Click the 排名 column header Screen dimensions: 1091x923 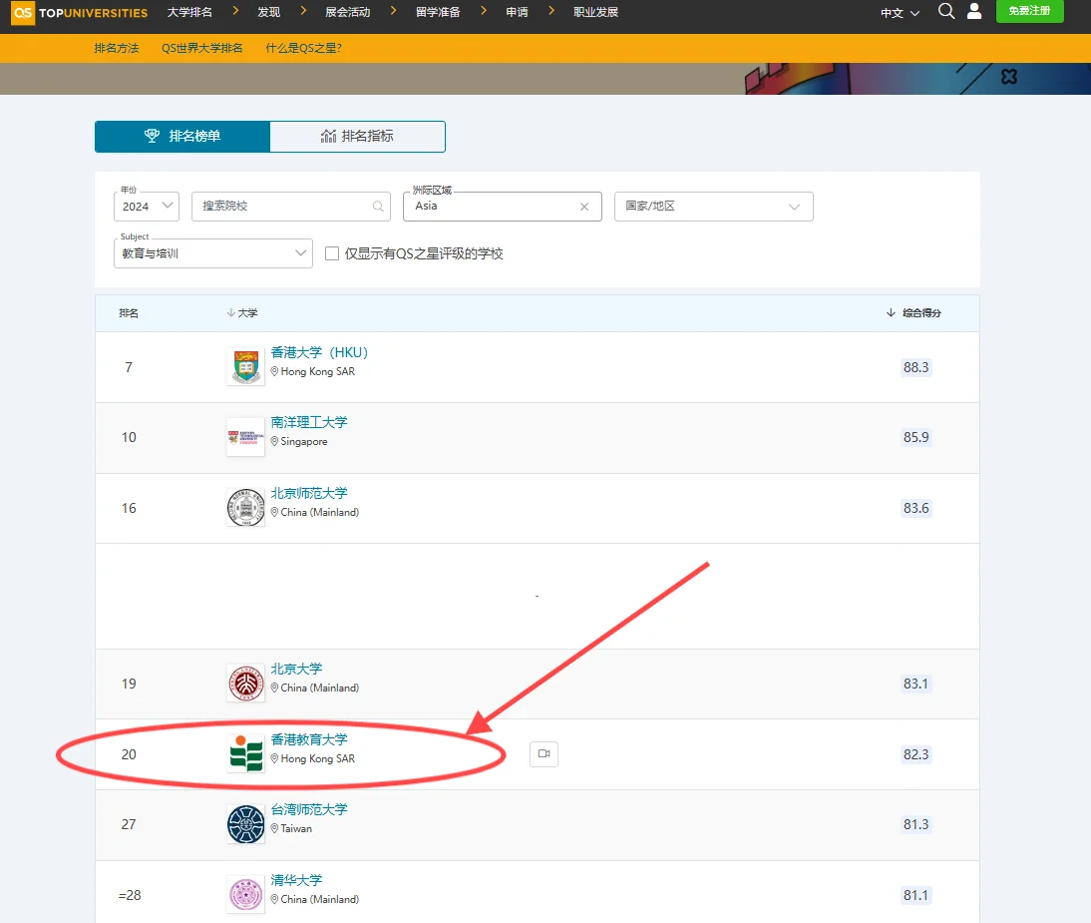coord(129,313)
